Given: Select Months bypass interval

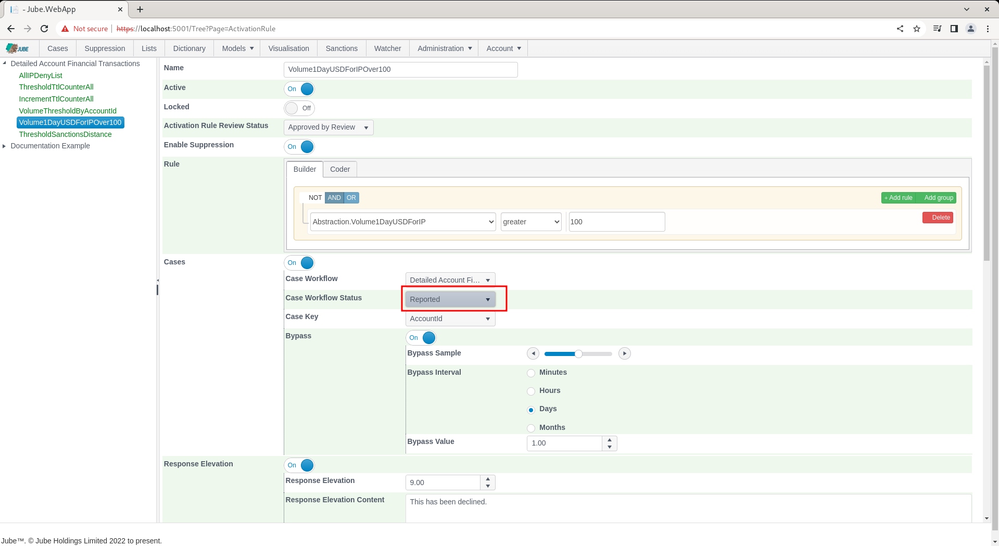Looking at the screenshot, I should pos(531,428).
